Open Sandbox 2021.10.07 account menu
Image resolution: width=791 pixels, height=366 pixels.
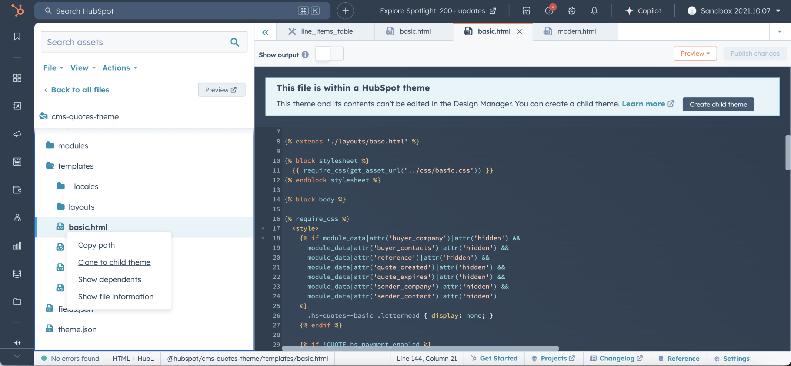tap(734, 11)
